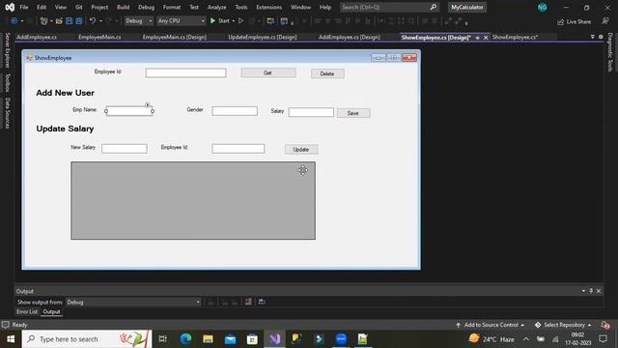
Task: Select the top Employee Id textbox
Action: pyautogui.click(x=185, y=73)
